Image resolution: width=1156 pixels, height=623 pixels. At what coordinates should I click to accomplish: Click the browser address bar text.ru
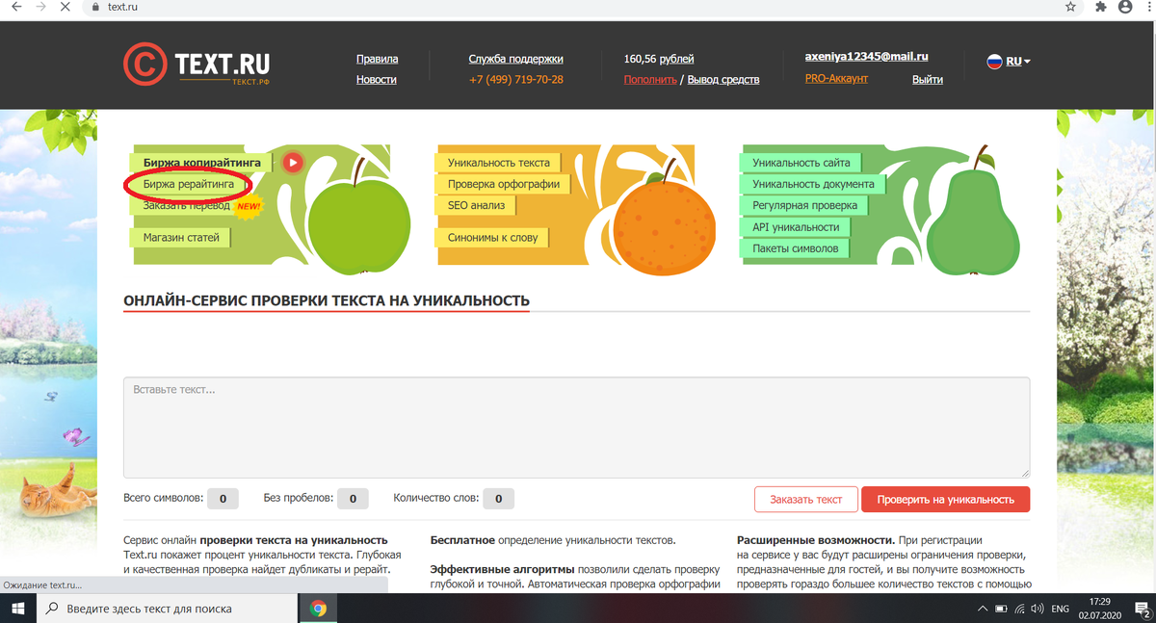120,6
